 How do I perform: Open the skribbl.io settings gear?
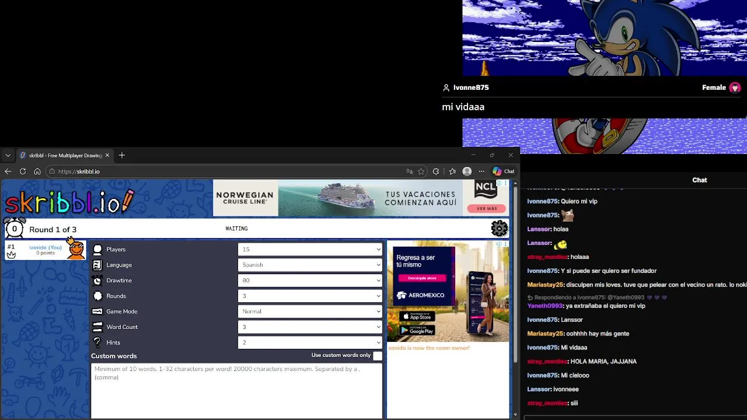click(x=500, y=229)
